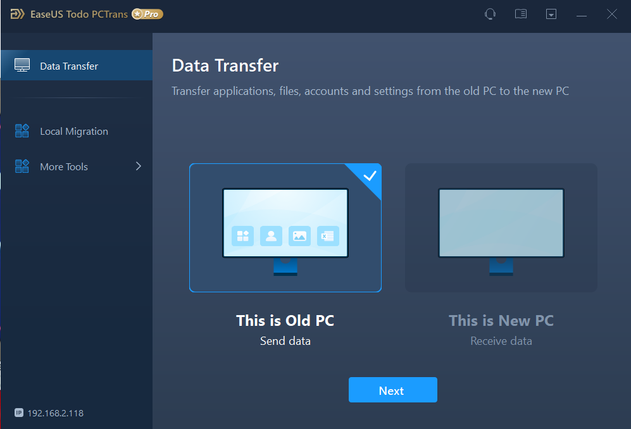Click the IP badge icon at bottom left
Viewport: 631px width, 429px height.
(x=19, y=413)
